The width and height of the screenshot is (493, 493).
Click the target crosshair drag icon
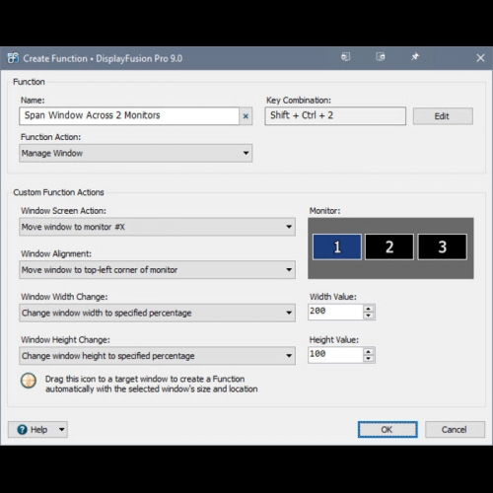point(29,381)
